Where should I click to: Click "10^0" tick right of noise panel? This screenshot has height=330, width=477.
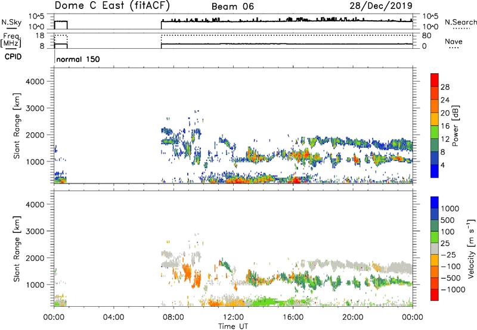[x=430, y=27]
